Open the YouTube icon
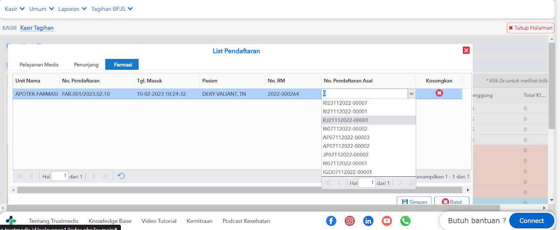This screenshot has width=560, height=230. click(x=387, y=221)
